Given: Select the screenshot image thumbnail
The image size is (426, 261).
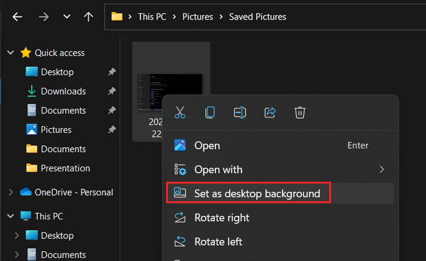Looking at the screenshot, I should click(x=170, y=92).
